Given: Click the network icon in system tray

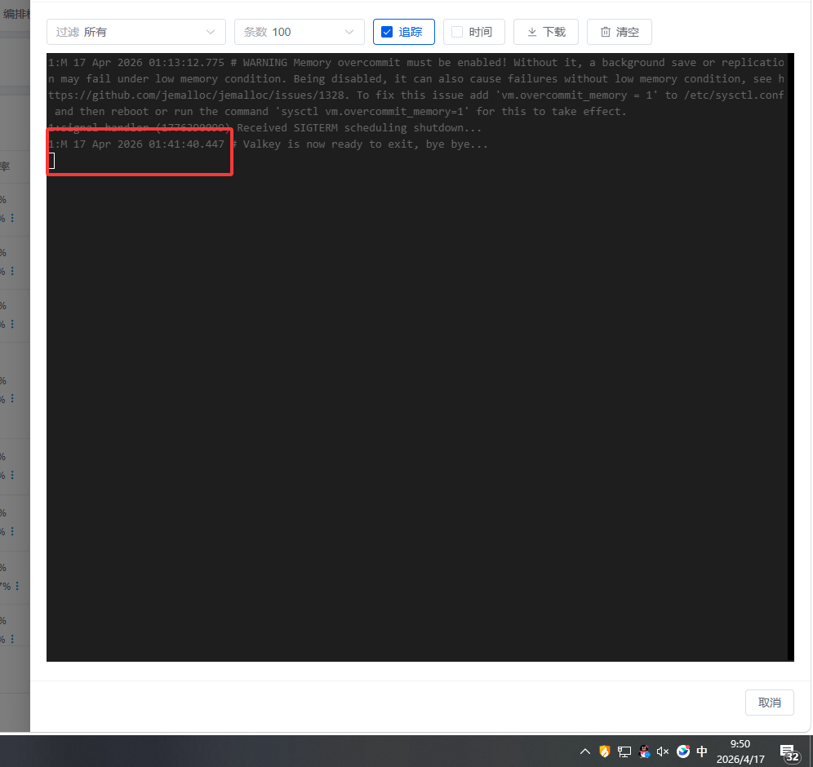Looking at the screenshot, I should (624, 751).
